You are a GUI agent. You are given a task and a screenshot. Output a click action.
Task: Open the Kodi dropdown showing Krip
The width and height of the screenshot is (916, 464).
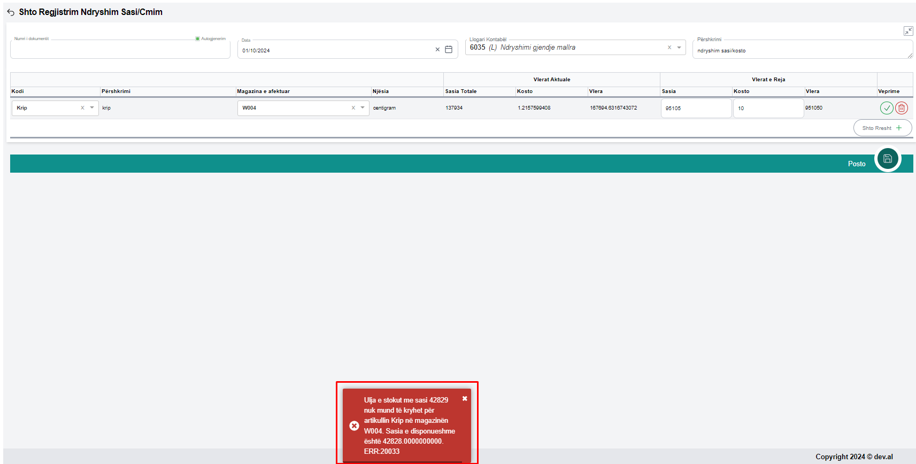click(92, 108)
